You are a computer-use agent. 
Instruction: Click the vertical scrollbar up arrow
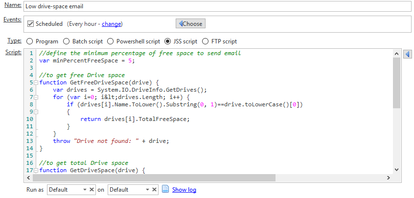pyautogui.click(x=396, y=54)
